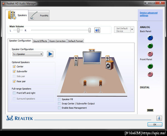
Task: Switch to the Sound Effects tab
Action: 40,41
